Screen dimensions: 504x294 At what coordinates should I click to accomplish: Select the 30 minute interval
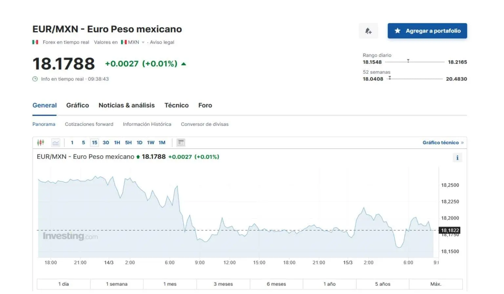(106, 142)
